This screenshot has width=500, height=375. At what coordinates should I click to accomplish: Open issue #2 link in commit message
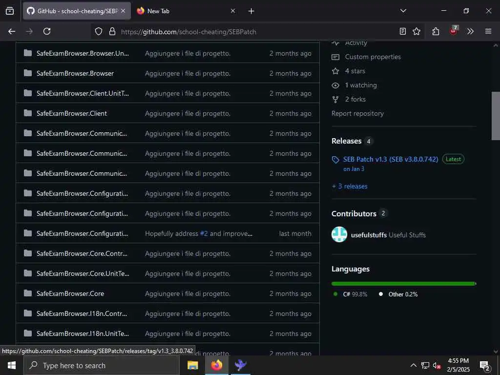[x=204, y=234]
